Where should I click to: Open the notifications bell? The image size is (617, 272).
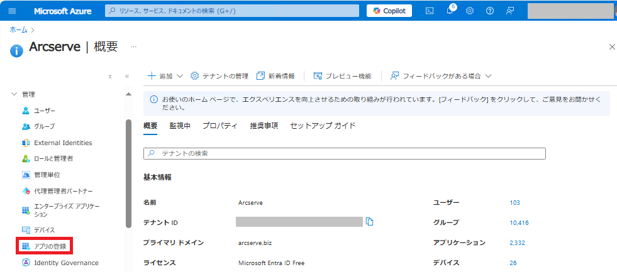point(450,11)
